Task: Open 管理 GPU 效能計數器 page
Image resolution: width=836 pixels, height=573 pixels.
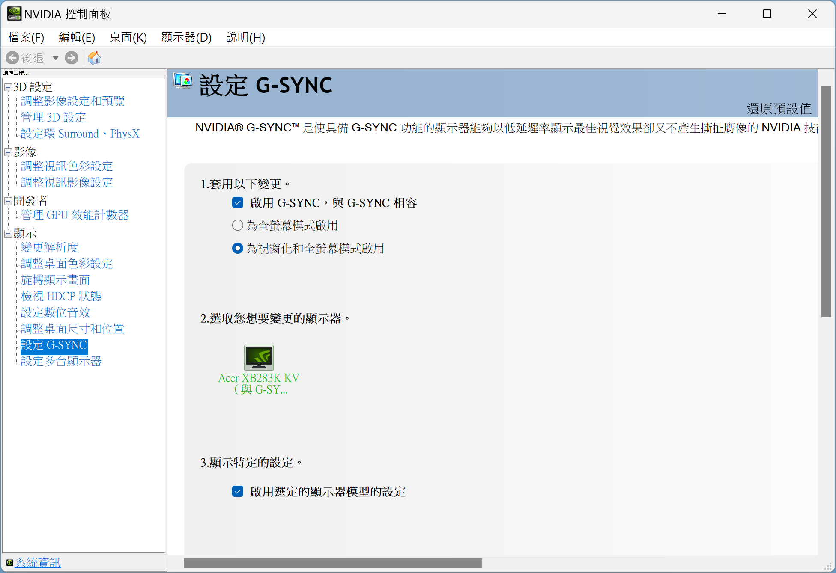Action: click(75, 215)
